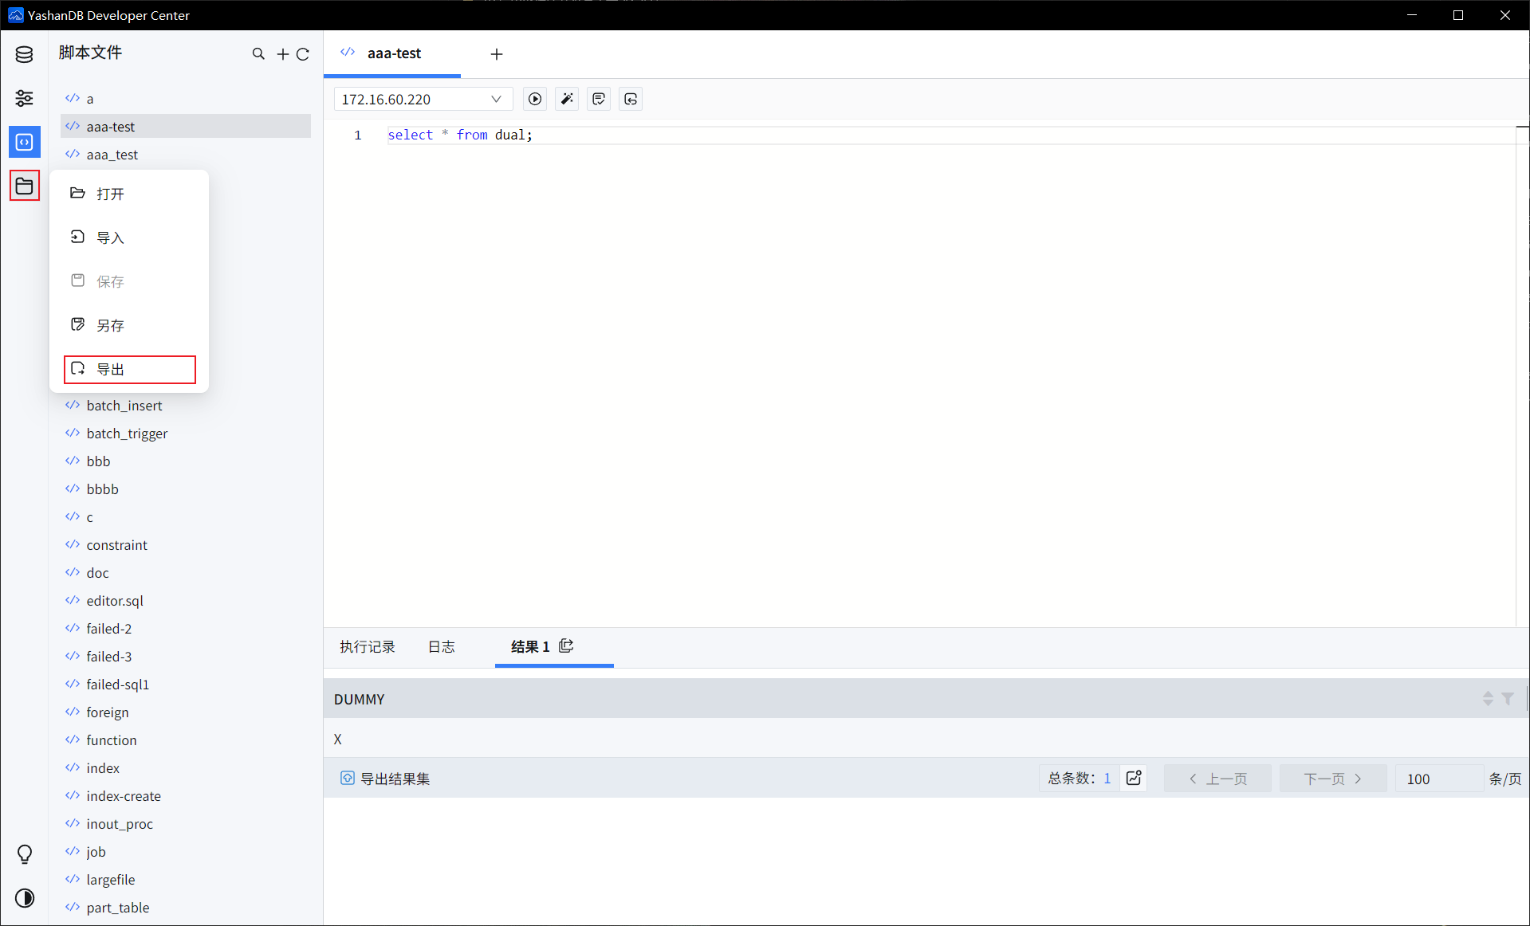Toggle dark mode with the contrast icon

point(24,897)
